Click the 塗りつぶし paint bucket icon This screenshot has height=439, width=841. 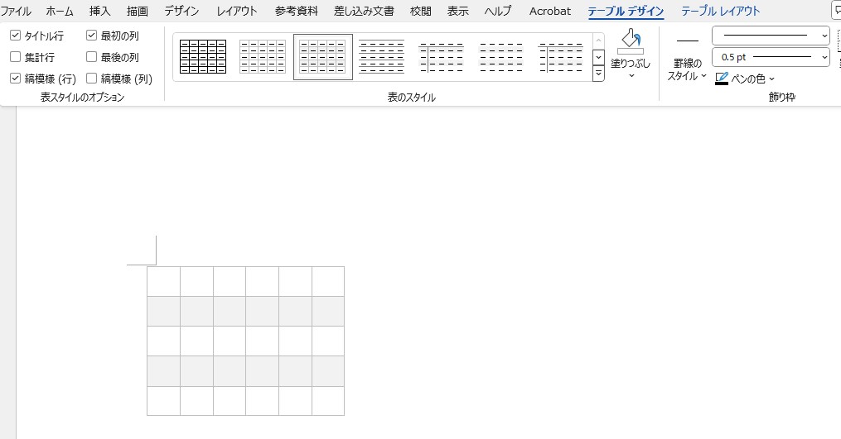(x=631, y=41)
